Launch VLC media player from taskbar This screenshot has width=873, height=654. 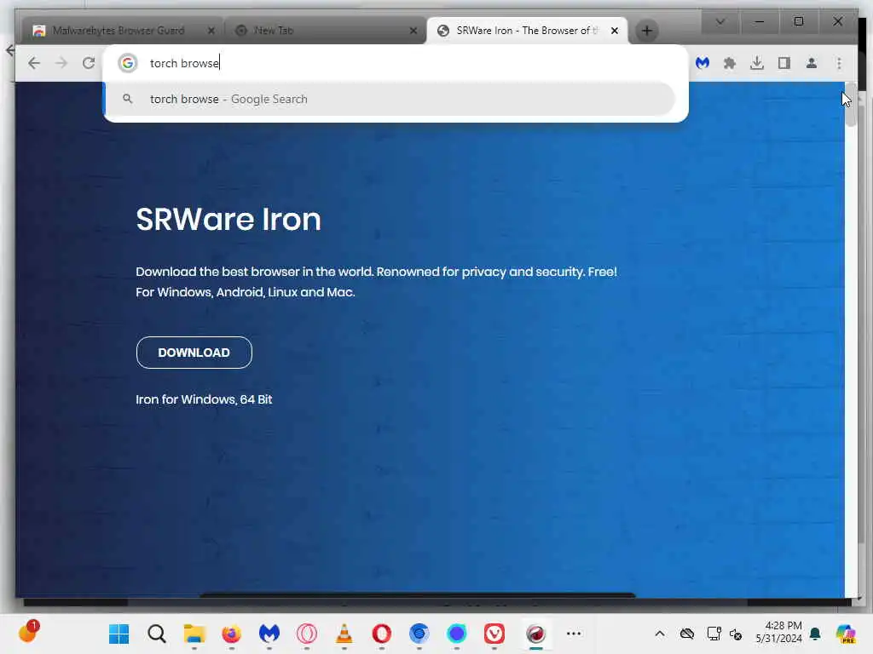tap(344, 634)
